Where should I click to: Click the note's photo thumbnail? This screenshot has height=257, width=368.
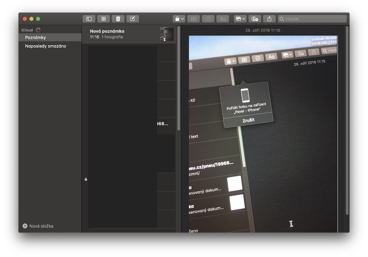pyautogui.click(x=167, y=34)
